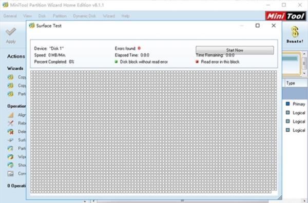The image size is (308, 203).
Task: Click the Elapsed Time value
Action: click(x=145, y=55)
